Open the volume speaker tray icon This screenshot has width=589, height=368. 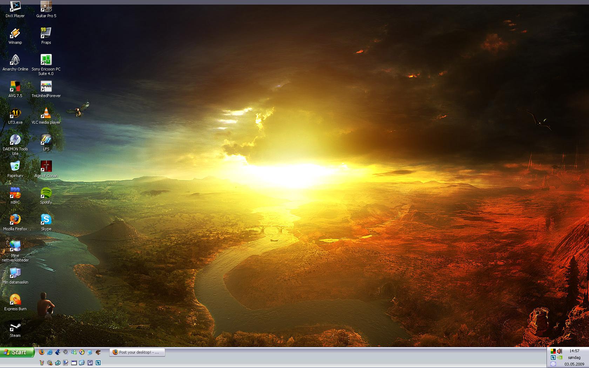click(x=560, y=351)
